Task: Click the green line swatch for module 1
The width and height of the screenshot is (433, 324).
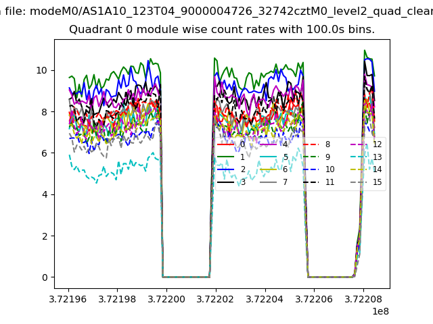Action: point(226,157)
